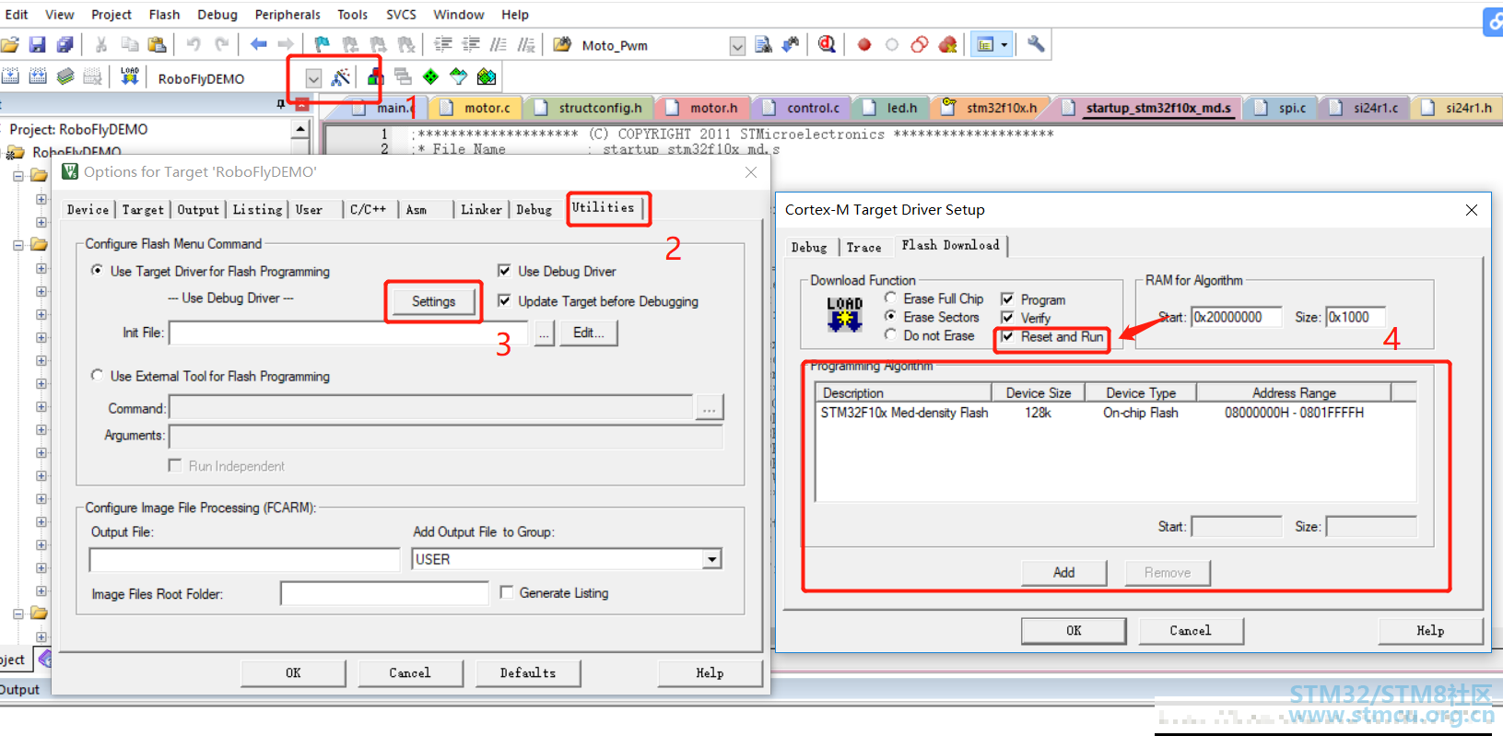Navigate backwards with the blue arrow
1503x736 pixels.
pos(259,44)
